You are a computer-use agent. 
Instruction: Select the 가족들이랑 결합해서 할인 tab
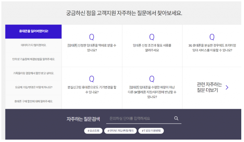33,73
